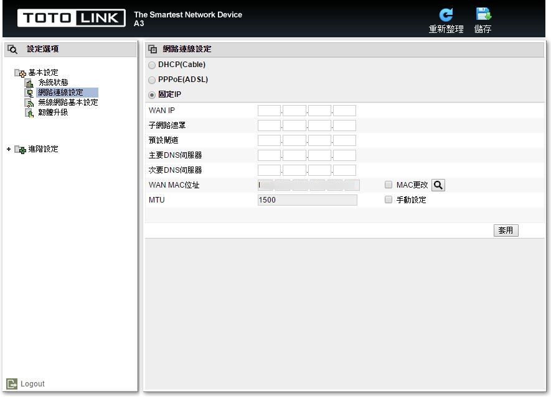Viewport: 551px width, 397px height.
Task: Click the MTU value field showing 1500
Action: coord(308,200)
